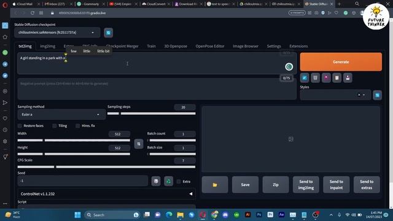Open the Checkpoint Merger tab

tap(122, 46)
